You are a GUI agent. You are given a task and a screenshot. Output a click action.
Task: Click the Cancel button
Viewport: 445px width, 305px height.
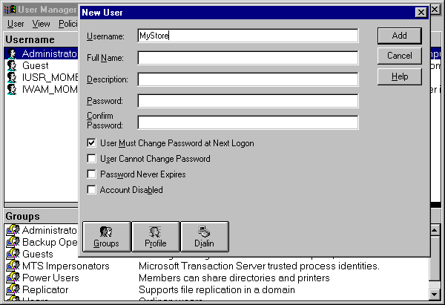click(399, 56)
